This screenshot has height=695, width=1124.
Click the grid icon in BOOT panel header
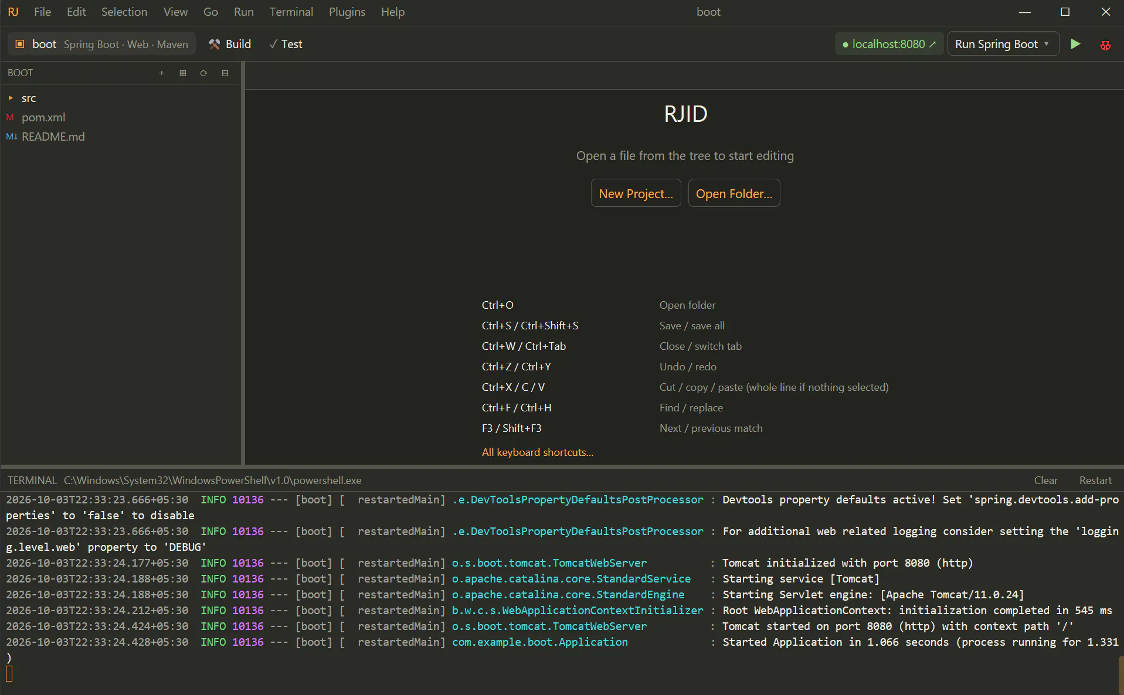[x=183, y=73]
